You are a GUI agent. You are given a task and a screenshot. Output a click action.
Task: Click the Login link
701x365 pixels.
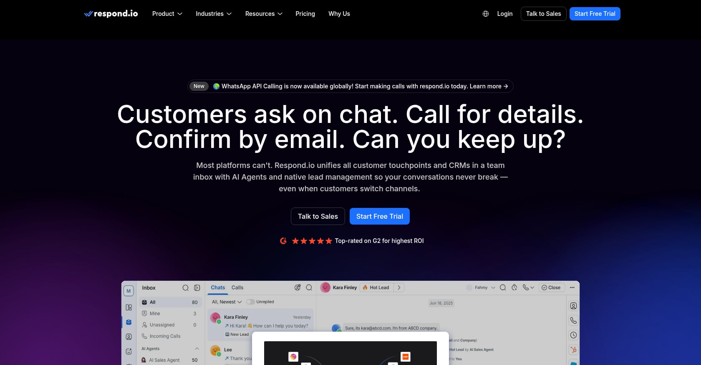click(x=505, y=14)
